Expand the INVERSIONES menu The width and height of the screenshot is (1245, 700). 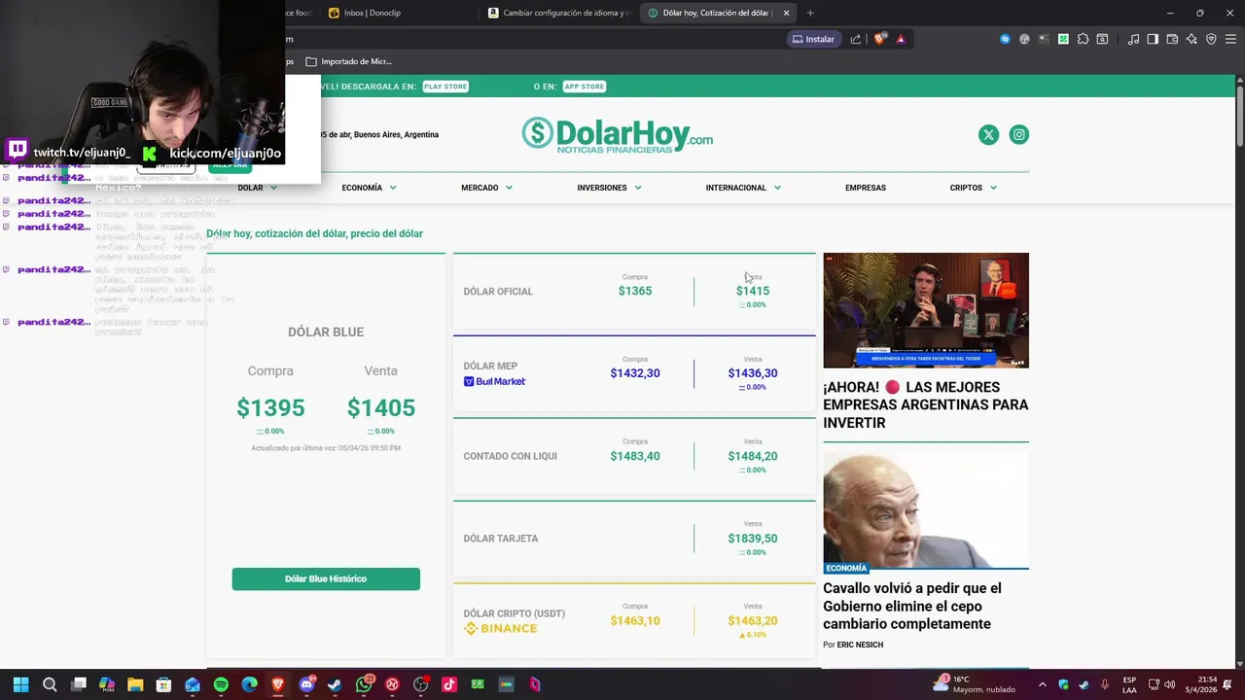coord(609,188)
